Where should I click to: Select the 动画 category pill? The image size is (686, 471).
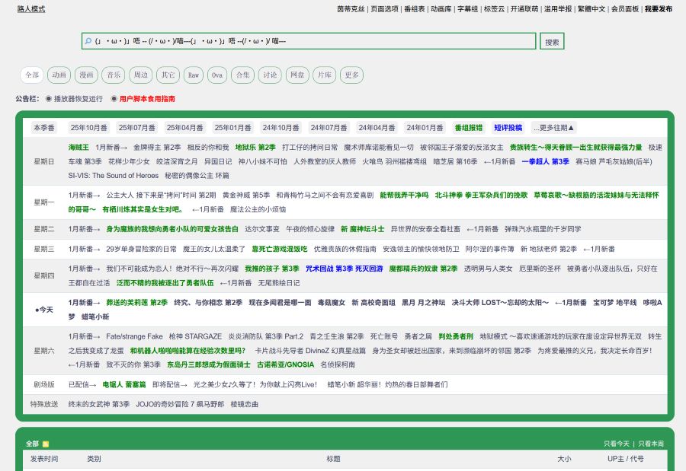(59, 75)
